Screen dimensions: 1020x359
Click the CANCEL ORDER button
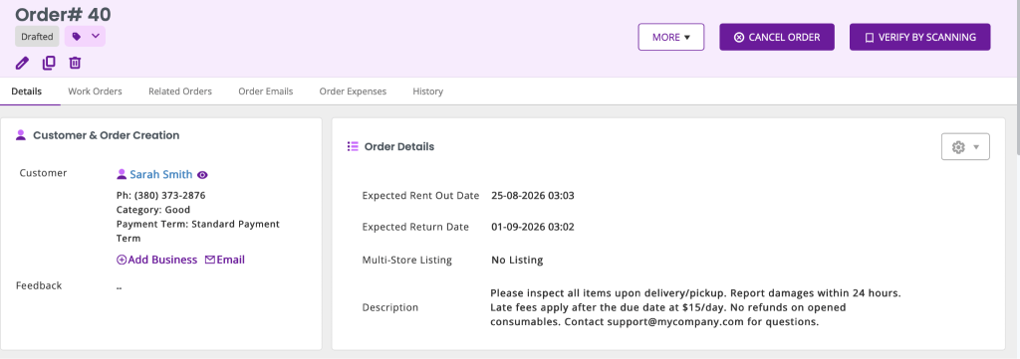pos(777,37)
